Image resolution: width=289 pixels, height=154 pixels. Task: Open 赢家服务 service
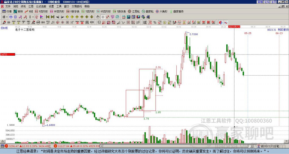click(x=177, y=11)
